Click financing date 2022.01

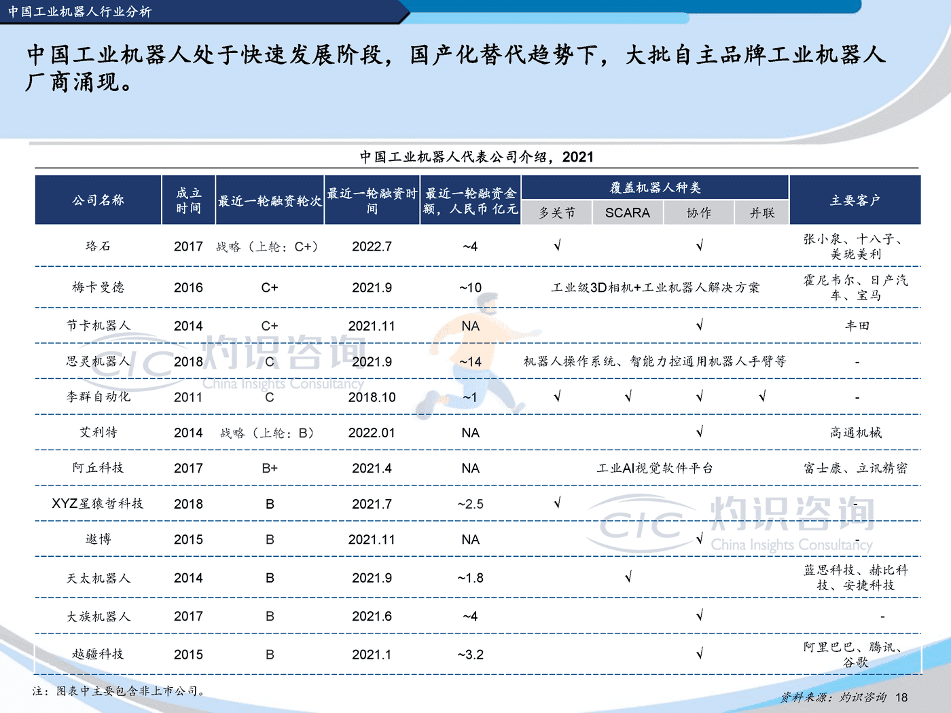pyautogui.click(x=372, y=433)
